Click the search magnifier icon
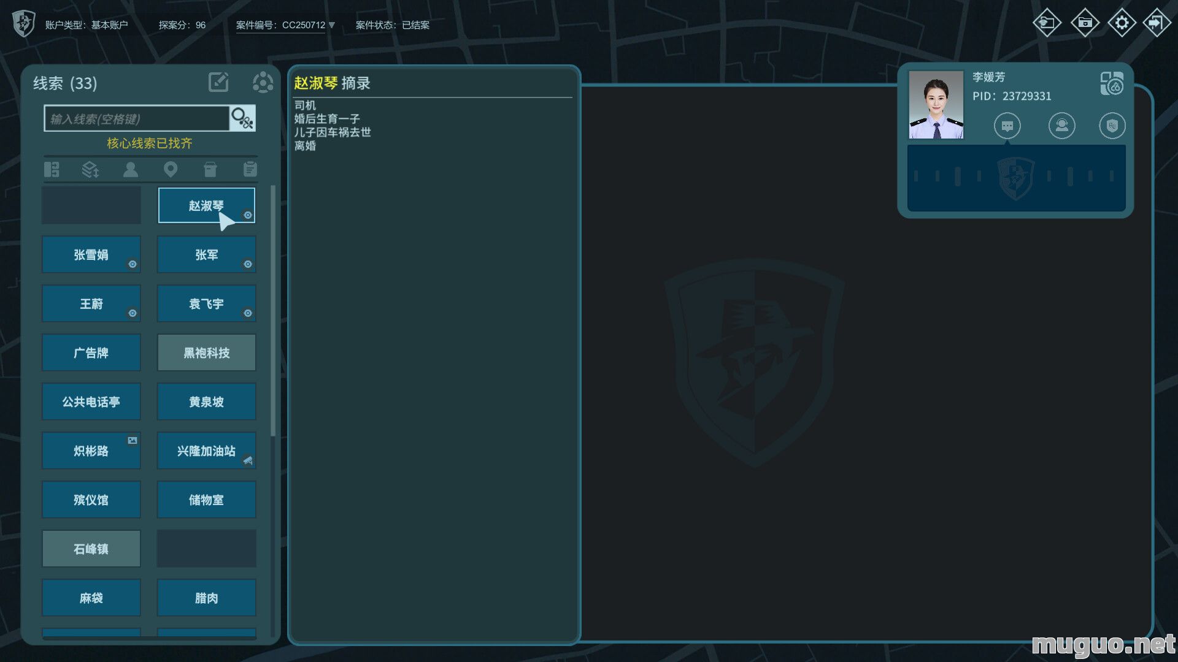Screen dimensions: 1178x662 242,118
